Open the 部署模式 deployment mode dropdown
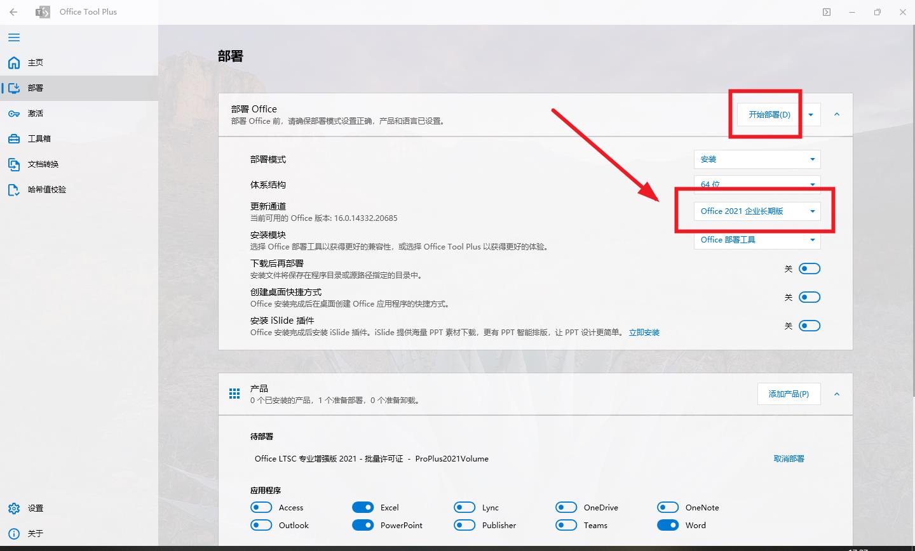Screen dimensions: 915x551 757,159
